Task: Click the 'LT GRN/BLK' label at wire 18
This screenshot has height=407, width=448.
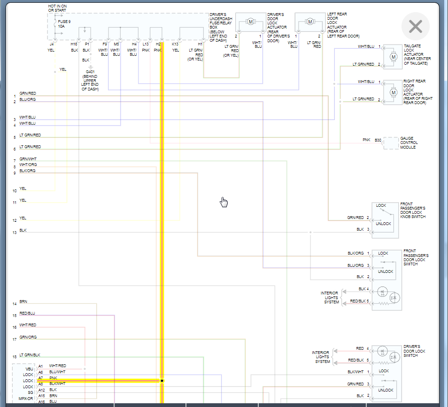Action: coord(30,355)
